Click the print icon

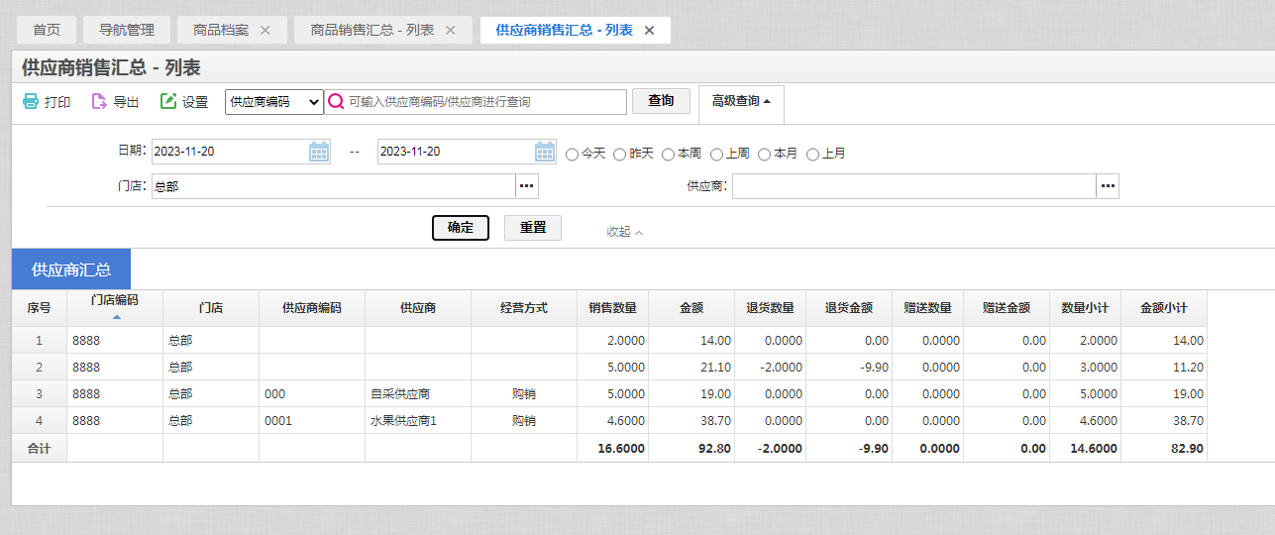[x=31, y=101]
